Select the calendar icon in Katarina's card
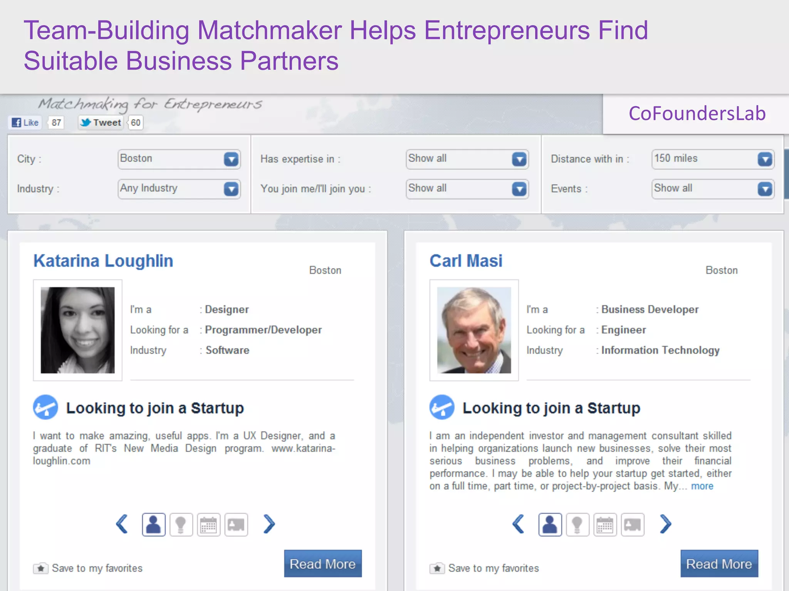This screenshot has width=789, height=591. tap(209, 524)
